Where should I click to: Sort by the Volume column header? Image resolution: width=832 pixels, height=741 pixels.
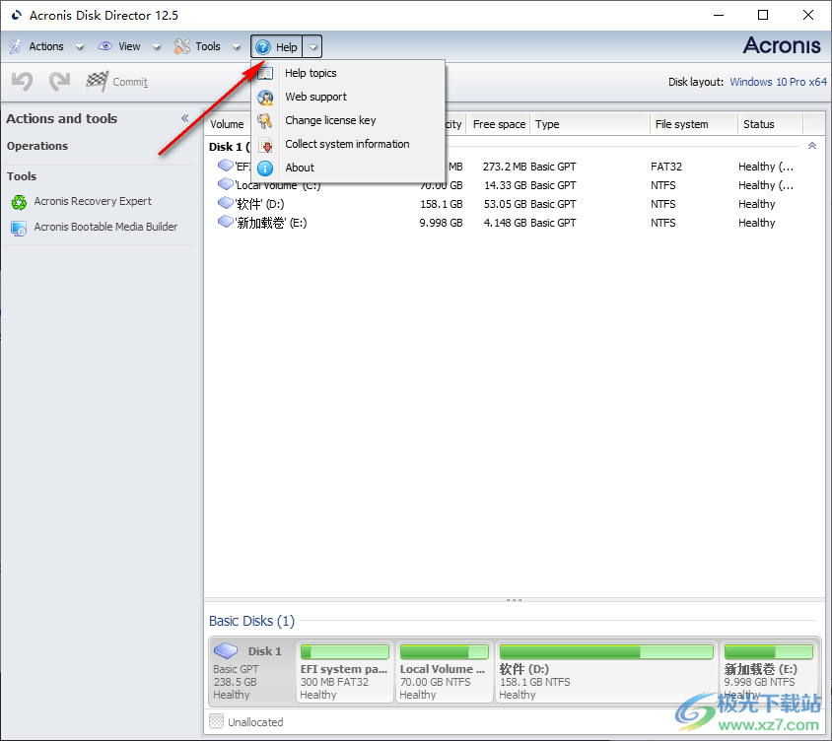[227, 124]
